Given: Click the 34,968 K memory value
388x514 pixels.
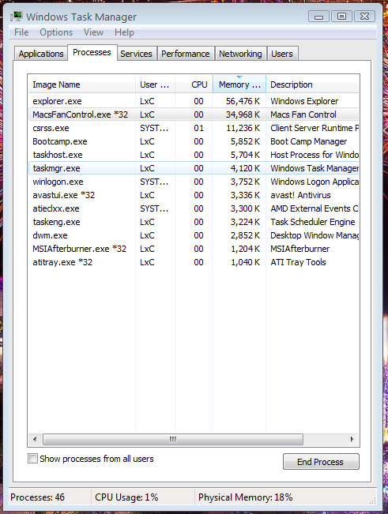Looking at the screenshot, I should (x=243, y=114).
